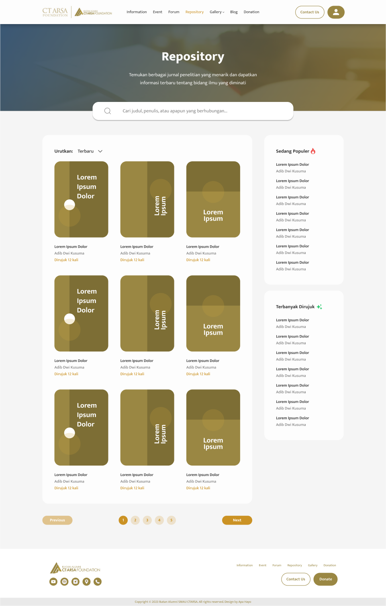Viewport: 386px width, 606px height.
Task: Click the search magnifier icon
Action: point(108,111)
